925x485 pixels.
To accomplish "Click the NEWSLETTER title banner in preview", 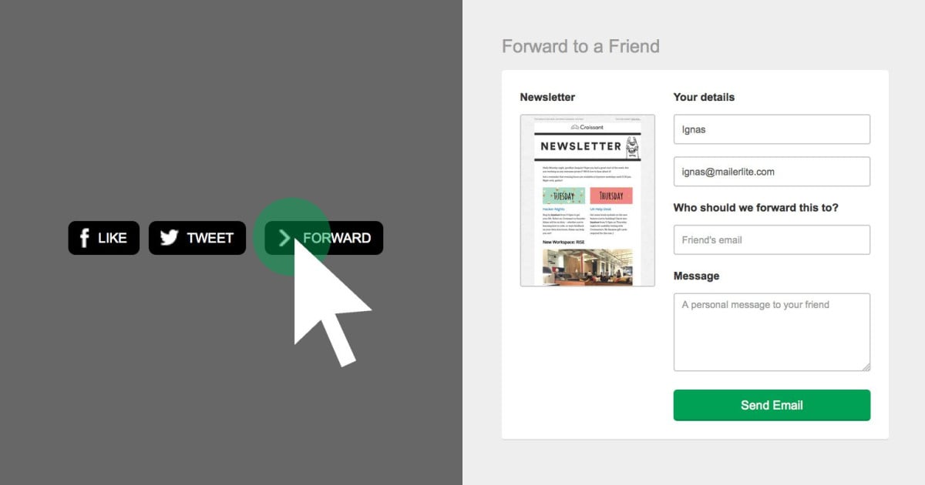I will [x=580, y=146].
